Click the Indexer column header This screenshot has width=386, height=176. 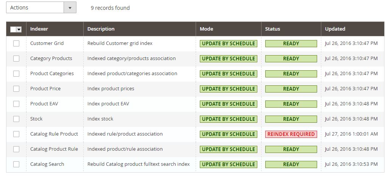[39, 29]
